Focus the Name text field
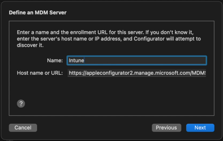The height and width of the screenshot is (141, 223). click(137, 60)
